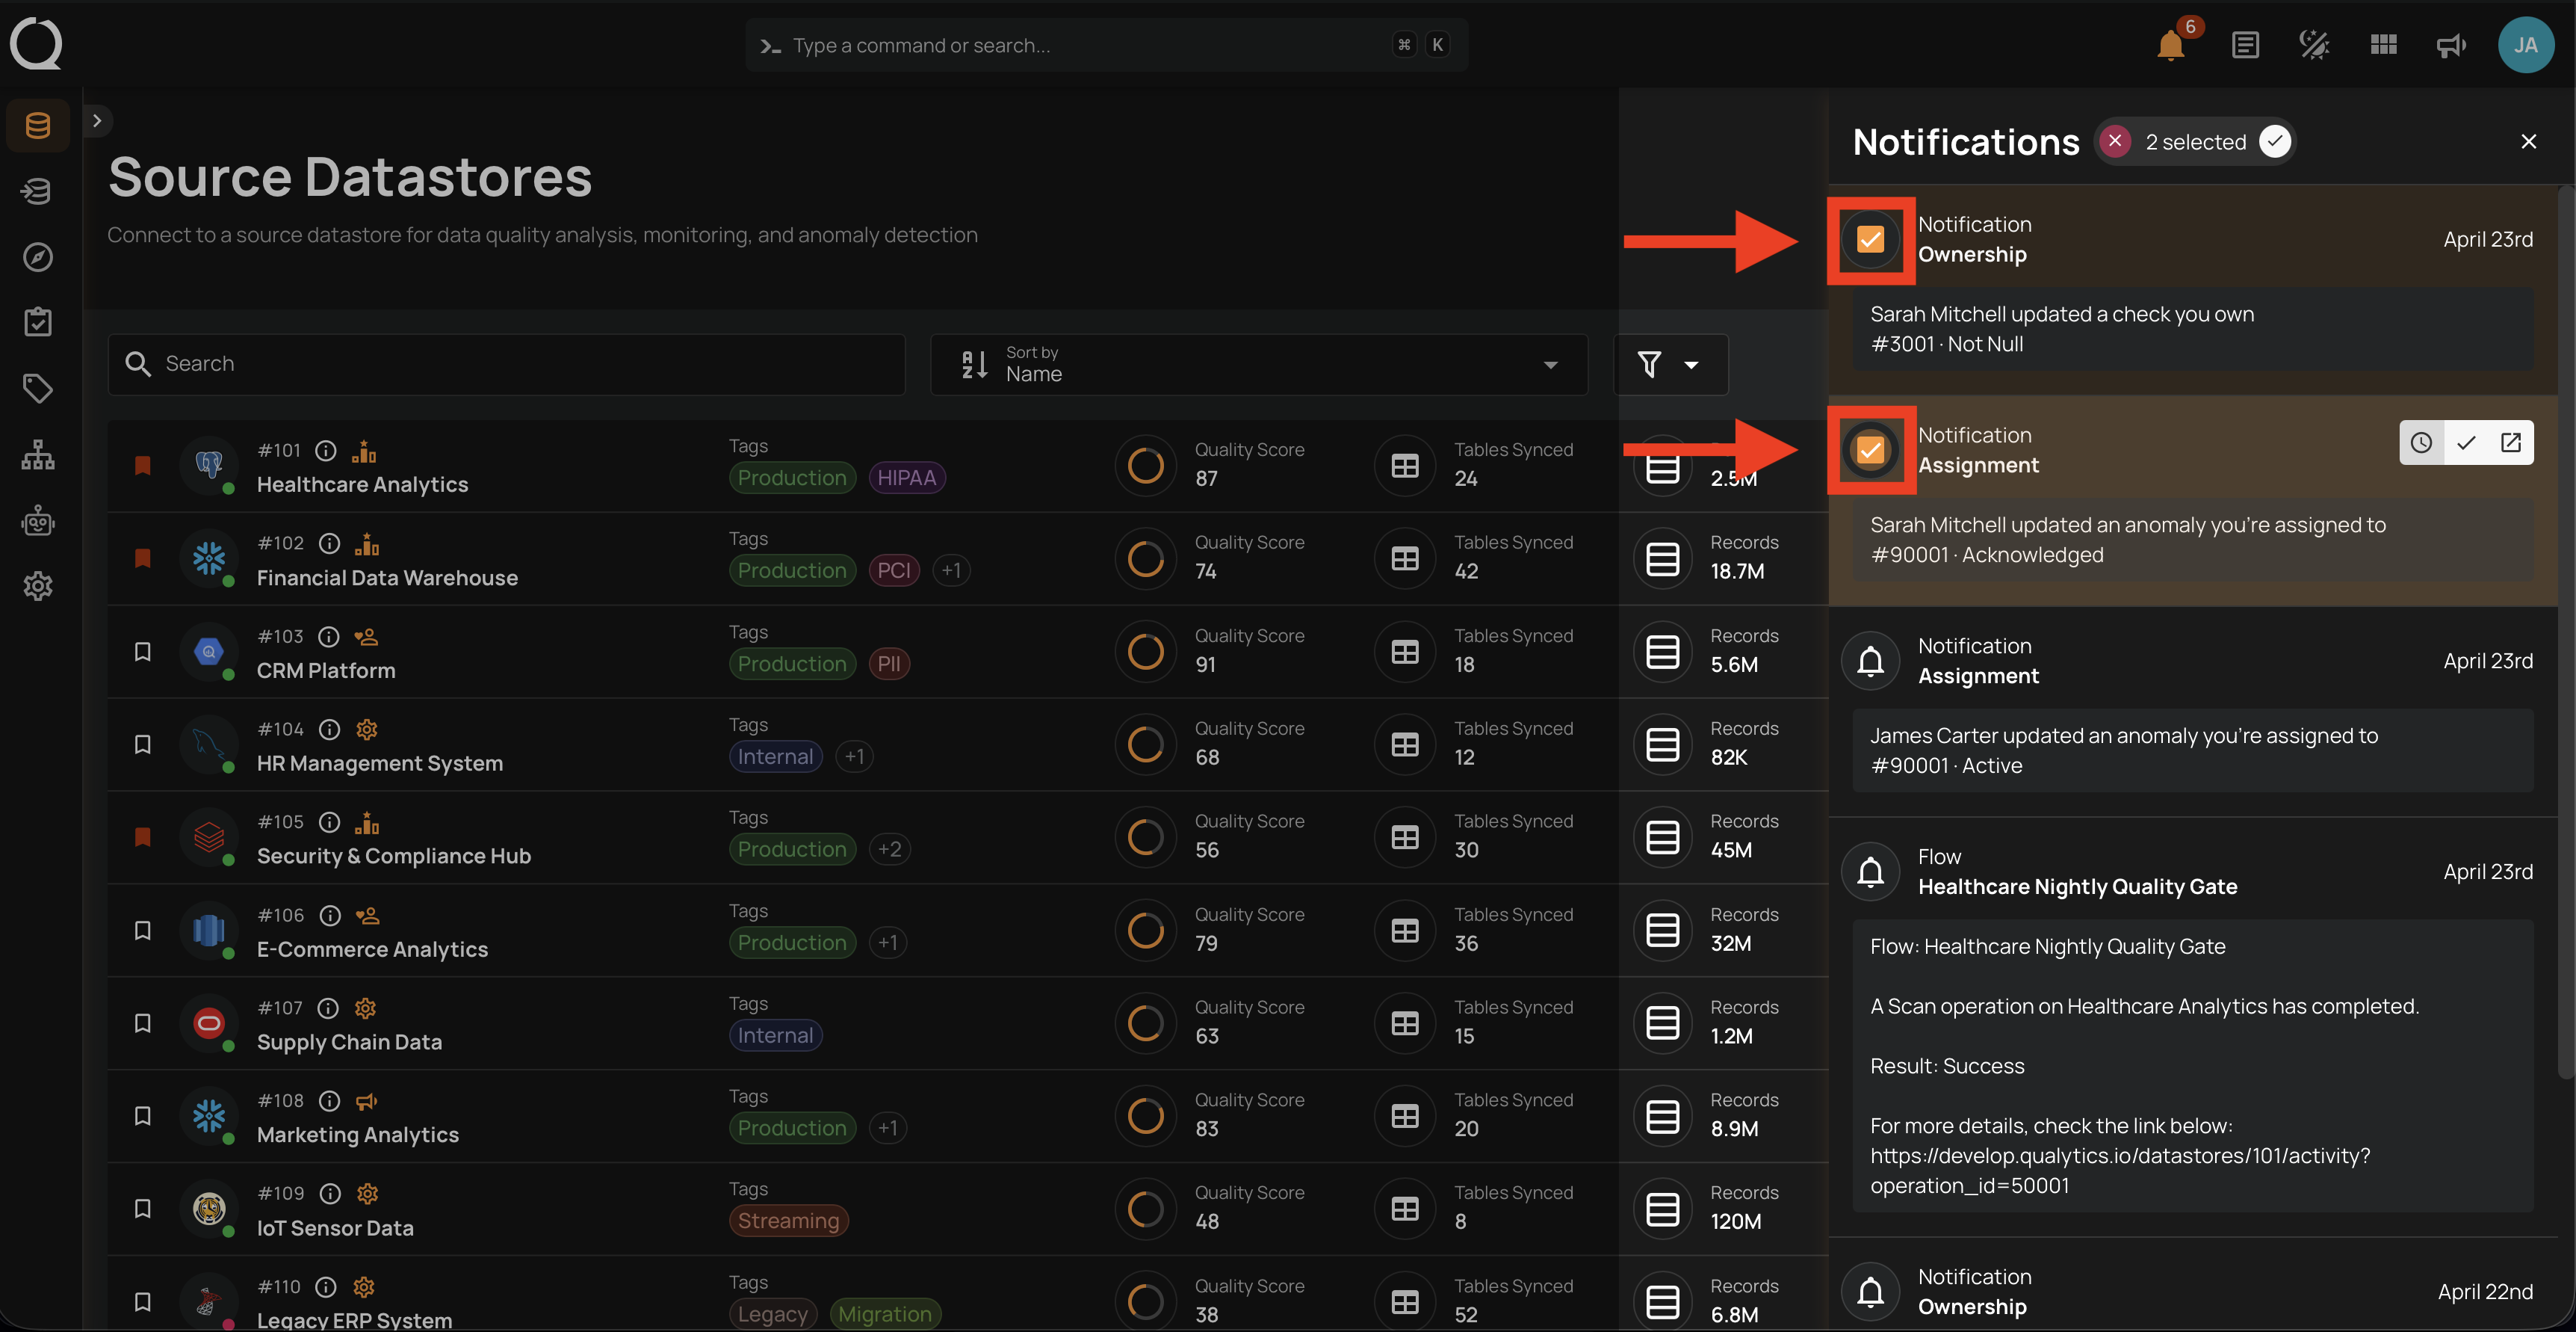Viewport: 2576px width, 1332px height.
Task: Open the Agent robot sidebar icon
Action: pyautogui.click(x=38, y=520)
